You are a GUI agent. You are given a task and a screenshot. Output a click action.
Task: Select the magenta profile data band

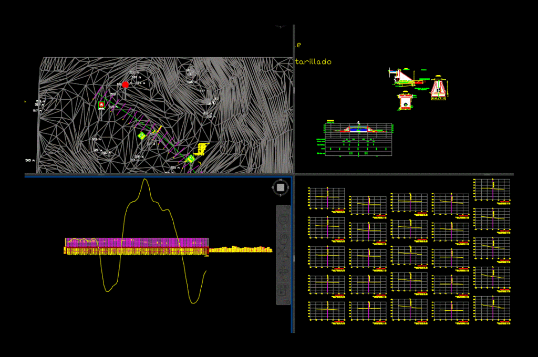[137, 243]
